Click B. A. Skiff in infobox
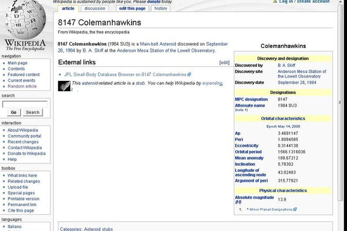The image size is (347, 231). coord(286,65)
